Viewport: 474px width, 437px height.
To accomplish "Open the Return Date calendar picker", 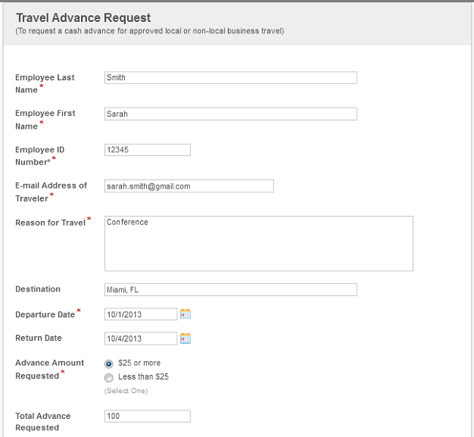I will [x=186, y=338].
